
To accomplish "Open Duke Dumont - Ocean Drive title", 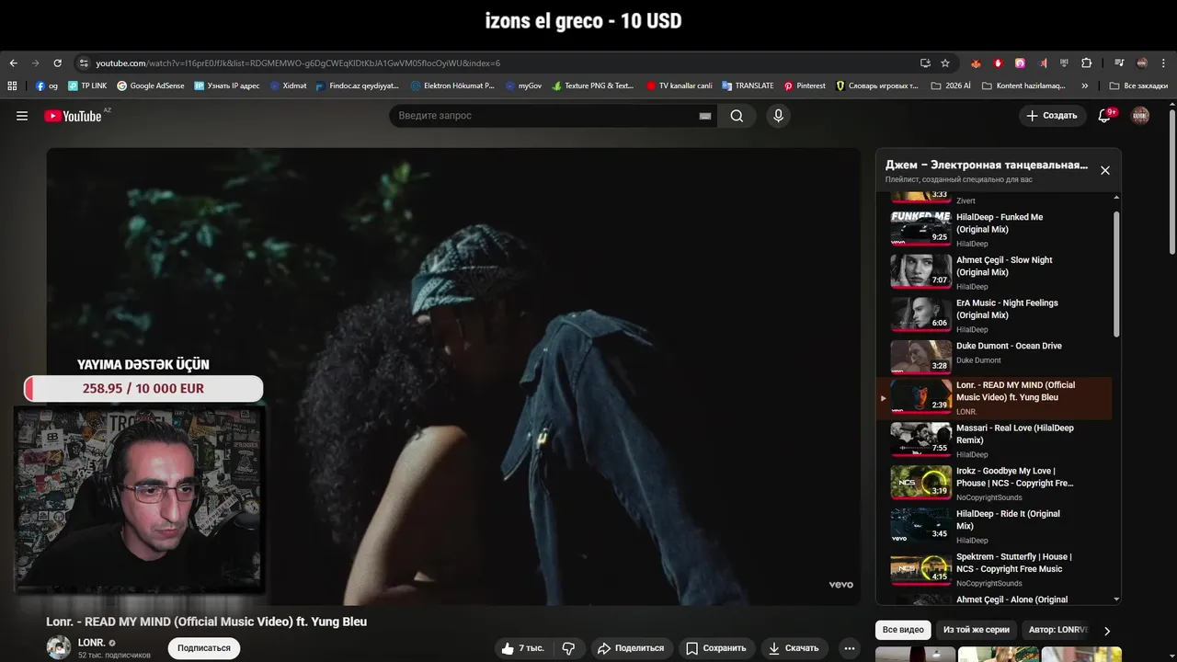I will [1009, 346].
